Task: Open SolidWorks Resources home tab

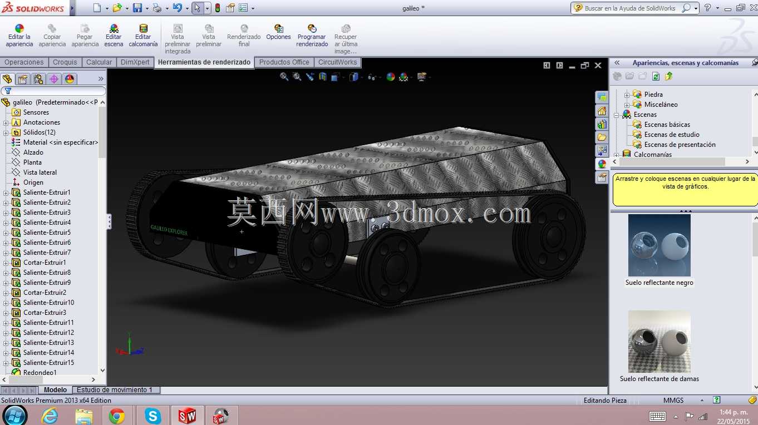Action: (x=602, y=111)
